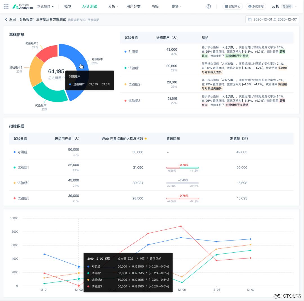
Task: Open the 书签 menu item
Action: point(155,6)
